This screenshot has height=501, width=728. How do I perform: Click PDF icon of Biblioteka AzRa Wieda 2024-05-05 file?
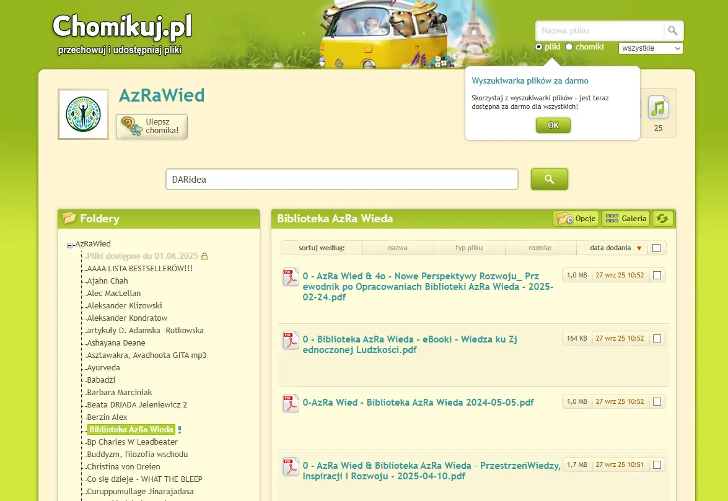[x=291, y=403]
